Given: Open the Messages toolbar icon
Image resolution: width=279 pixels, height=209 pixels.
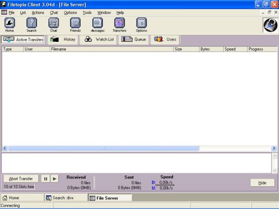Looking at the screenshot, I should click(x=98, y=25).
